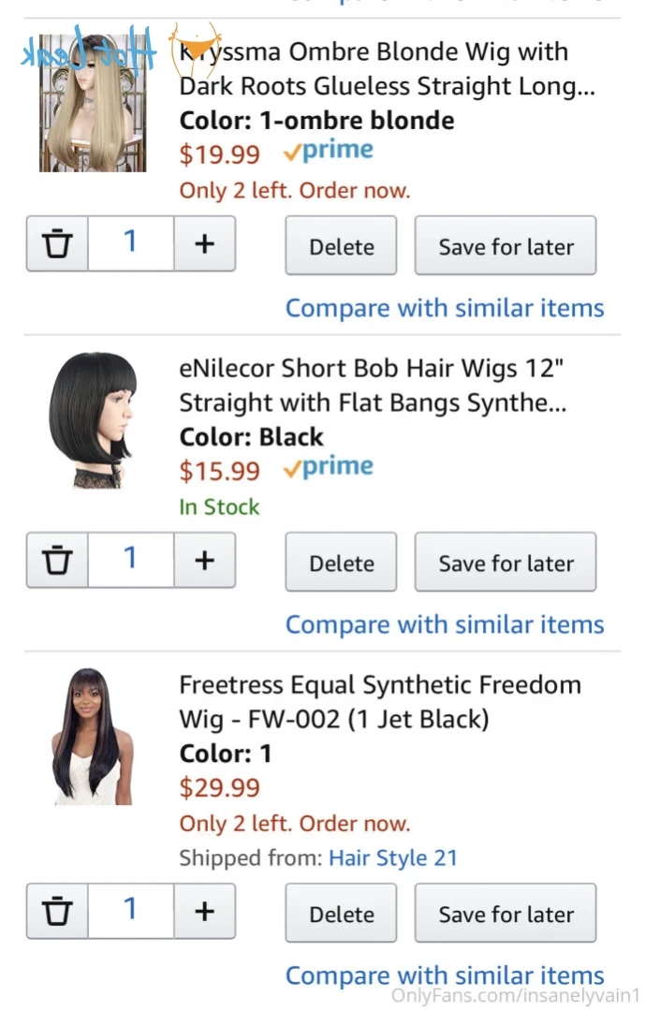Increase quantity of Kryssma Ombre Blonde Wig
Screen dimensions: 645x1010
coord(204,244)
